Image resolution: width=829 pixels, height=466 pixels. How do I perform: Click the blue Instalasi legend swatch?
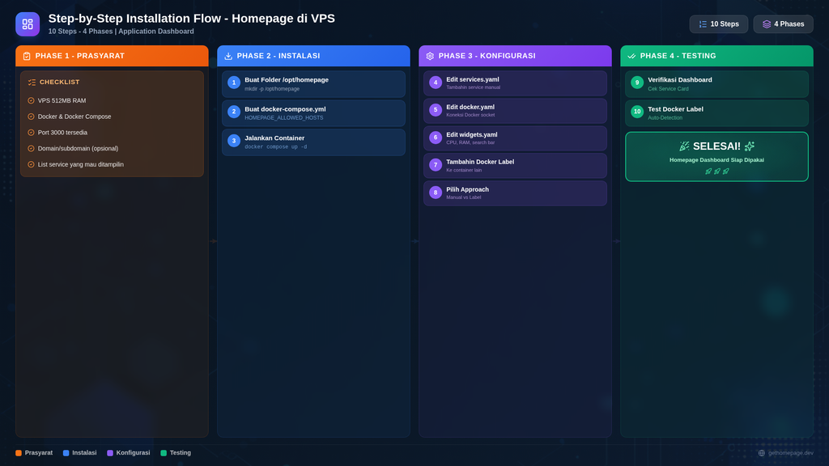pyautogui.click(x=66, y=453)
